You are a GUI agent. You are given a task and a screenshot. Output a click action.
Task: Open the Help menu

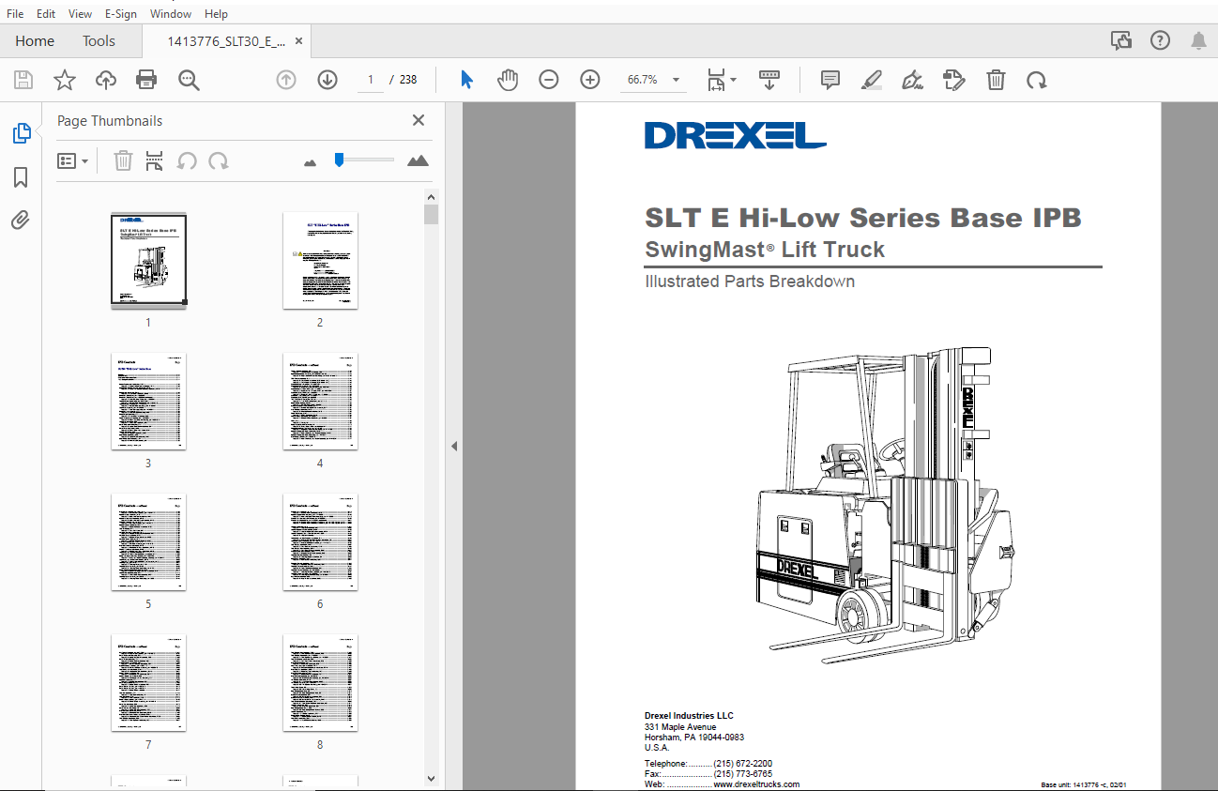[216, 14]
